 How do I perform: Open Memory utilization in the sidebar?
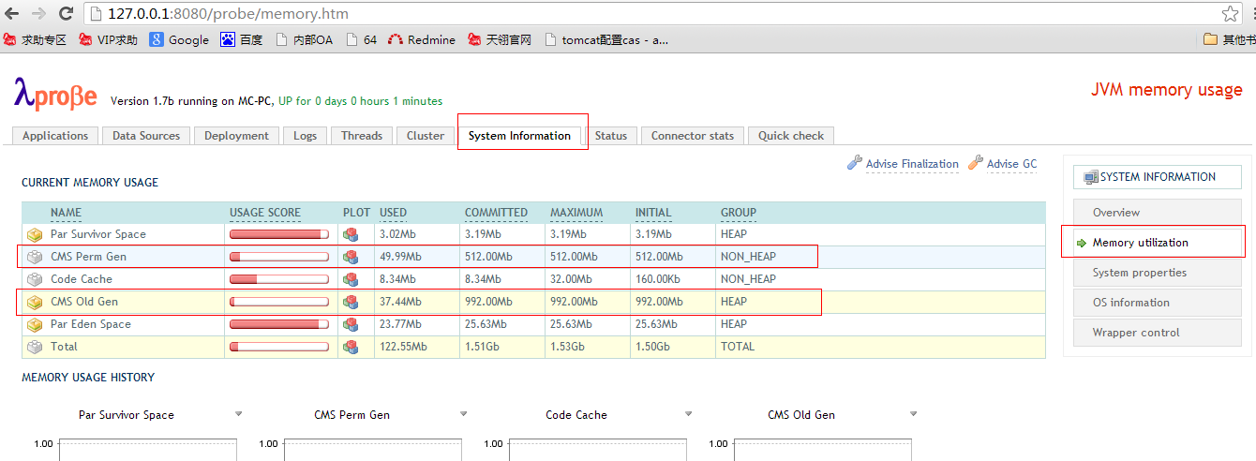1158,243
